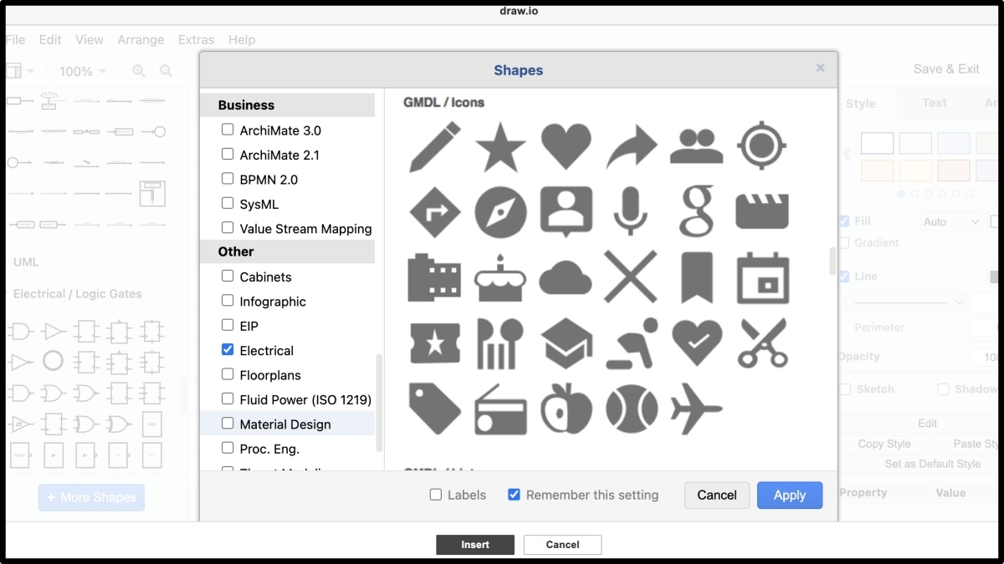The image size is (1004, 564).
Task: Open the Extras menu
Action: click(x=196, y=39)
